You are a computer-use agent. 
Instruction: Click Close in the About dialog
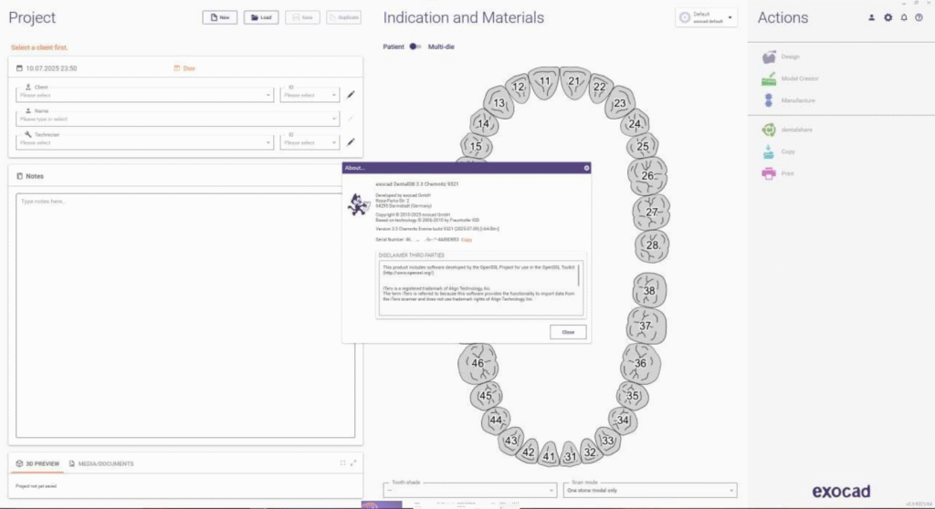(x=568, y=332)
